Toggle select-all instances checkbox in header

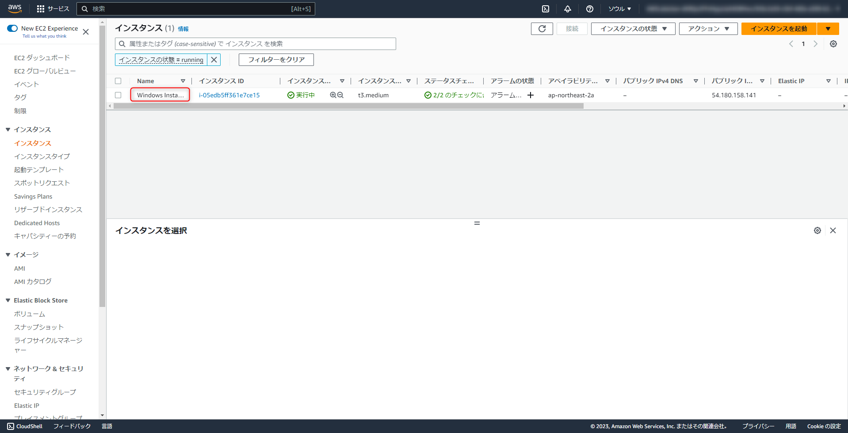tap(118, 80)
